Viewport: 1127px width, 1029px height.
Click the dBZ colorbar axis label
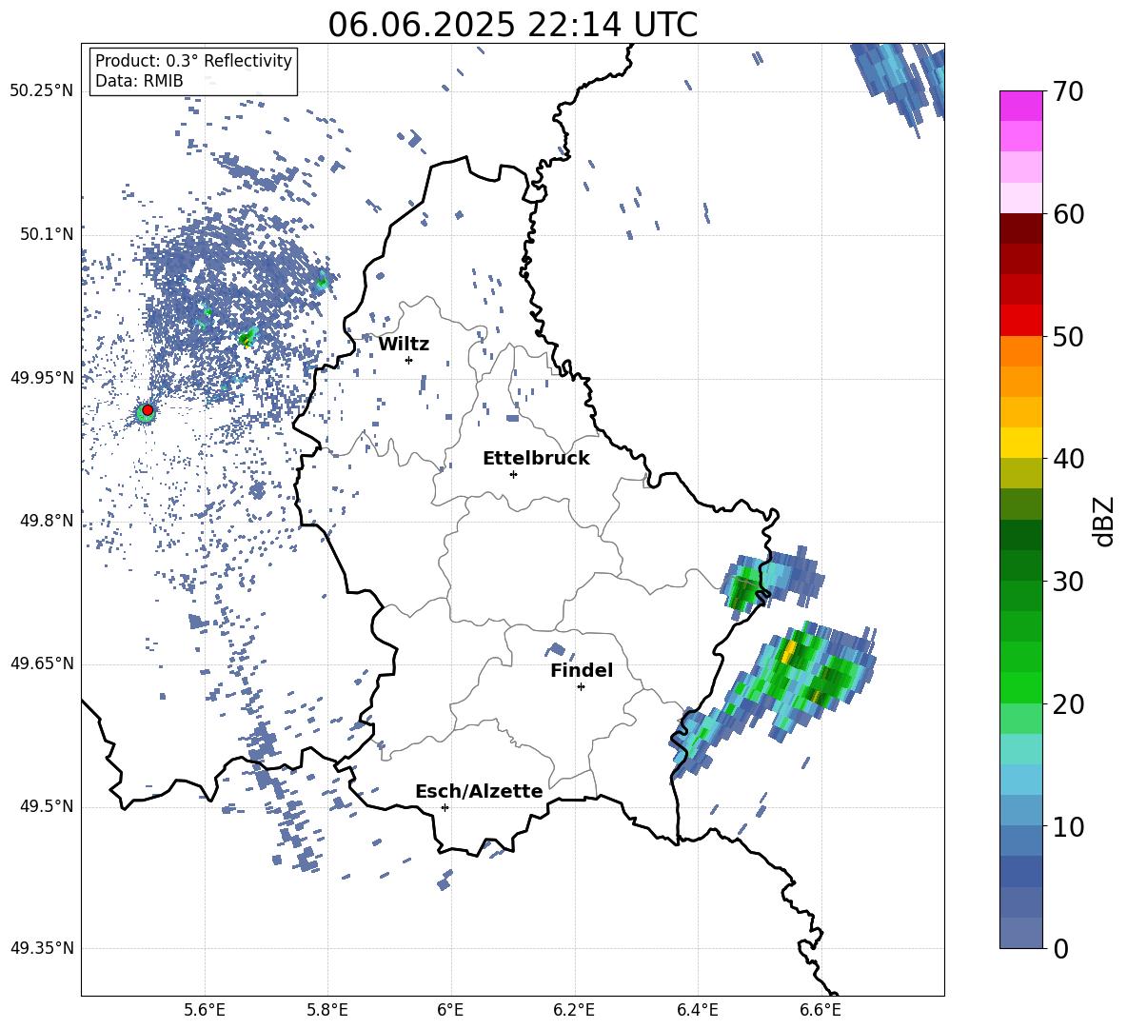(1103, 521)
